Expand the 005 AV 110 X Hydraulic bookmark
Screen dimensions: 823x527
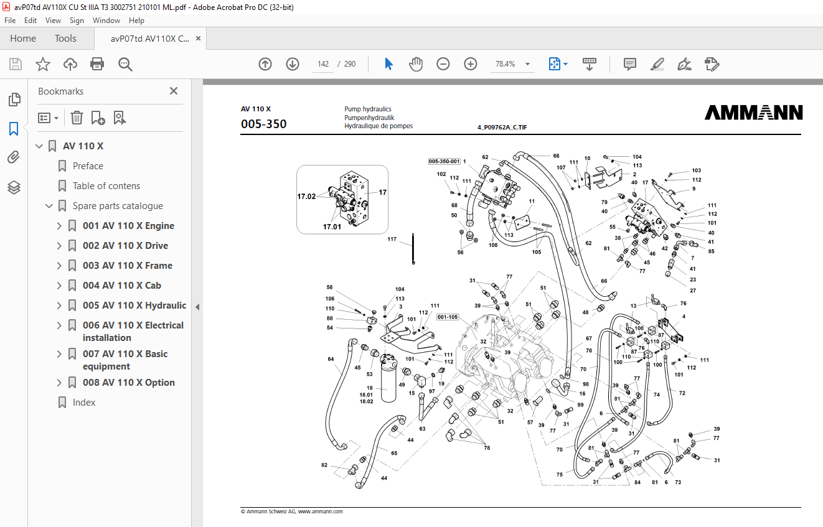(59, 305)
